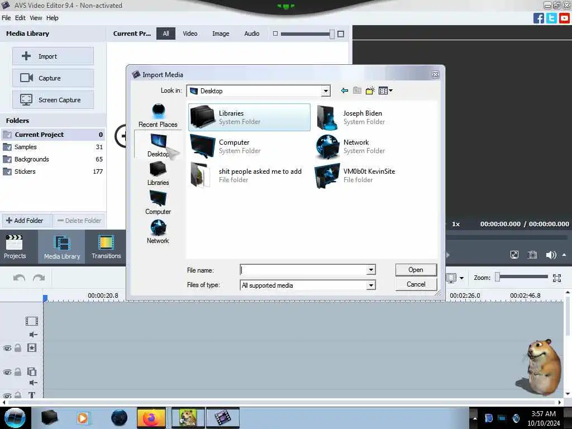Click inside the File name input field
572x429 pixels.
point(303,270)
